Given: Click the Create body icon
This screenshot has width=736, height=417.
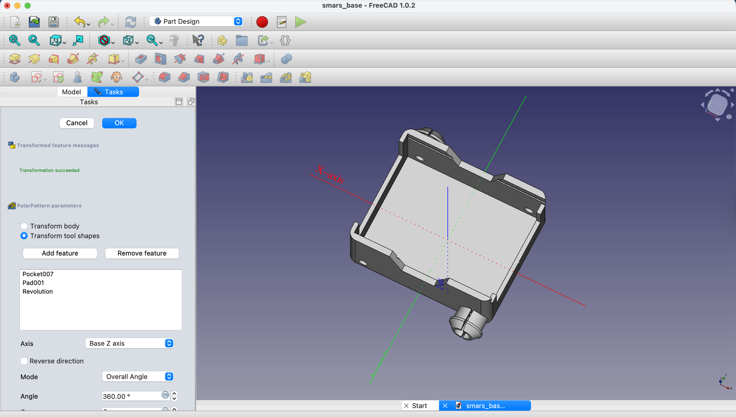Looking at the screenshot, I should click(x=15, y=77).
